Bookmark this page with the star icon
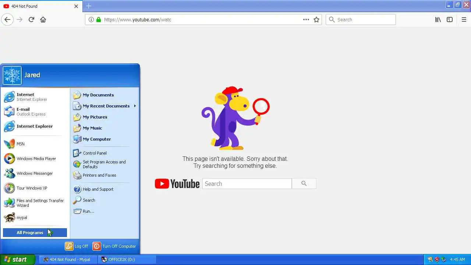Viewport: 471px width, 265px height. [316, 20]
